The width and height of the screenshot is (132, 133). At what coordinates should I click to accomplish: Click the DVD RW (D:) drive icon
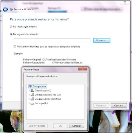pos(32,95)
